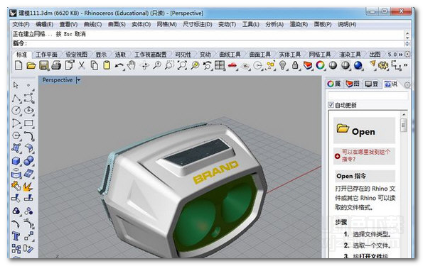Open the 曲线(C) menu
This screenshot has width=423, height=266.
92,25
